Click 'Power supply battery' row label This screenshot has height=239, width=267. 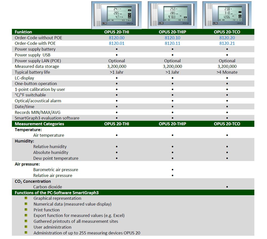point(35,49)
